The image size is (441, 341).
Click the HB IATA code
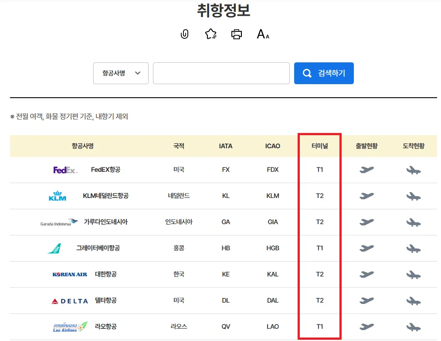tap(226, 248)
